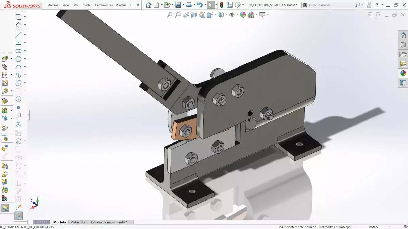Expand the Options gear dropdown arrow
Screen dimensions: 408x229
(243, 5)
